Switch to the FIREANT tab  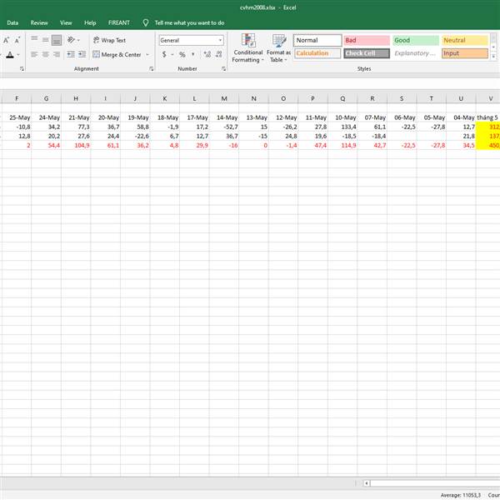[x=117, y=22]
